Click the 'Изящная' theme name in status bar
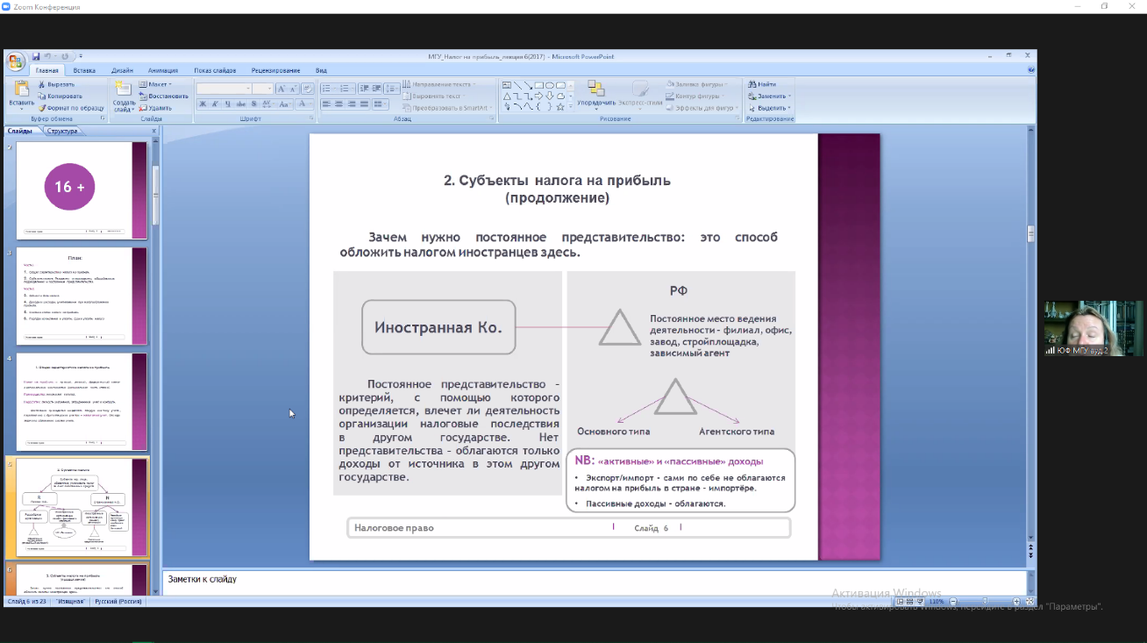The image size is (1147, 643). coord(71,602)
